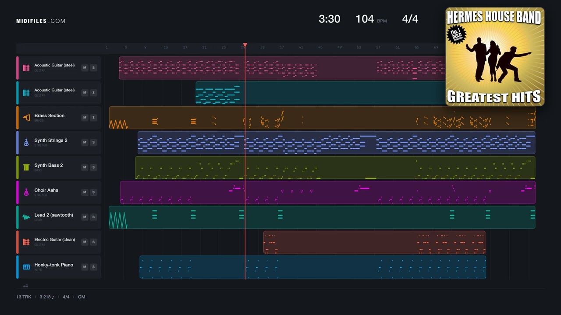This screenshot has height=315, width=561.
Task: Open the MIDIFILES.COM logo link
Action: 41,21
